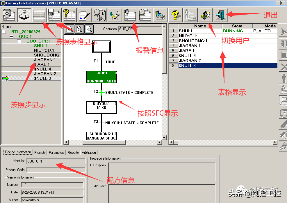Click the SHUI:1 step box in SFC

[x=101, y=77]
